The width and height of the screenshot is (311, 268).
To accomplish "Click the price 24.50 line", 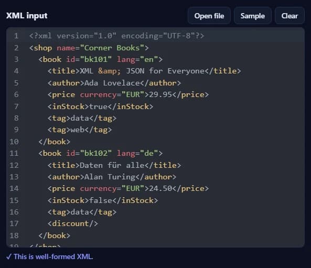I will coord(128,188).
